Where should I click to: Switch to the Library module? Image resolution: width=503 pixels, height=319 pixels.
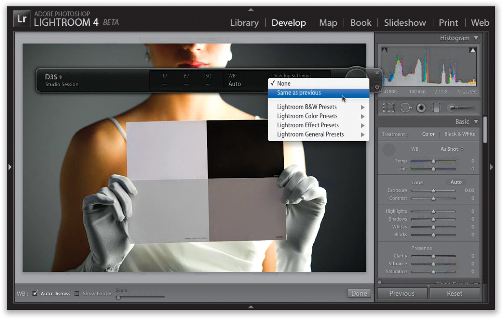tap(244, 23)
